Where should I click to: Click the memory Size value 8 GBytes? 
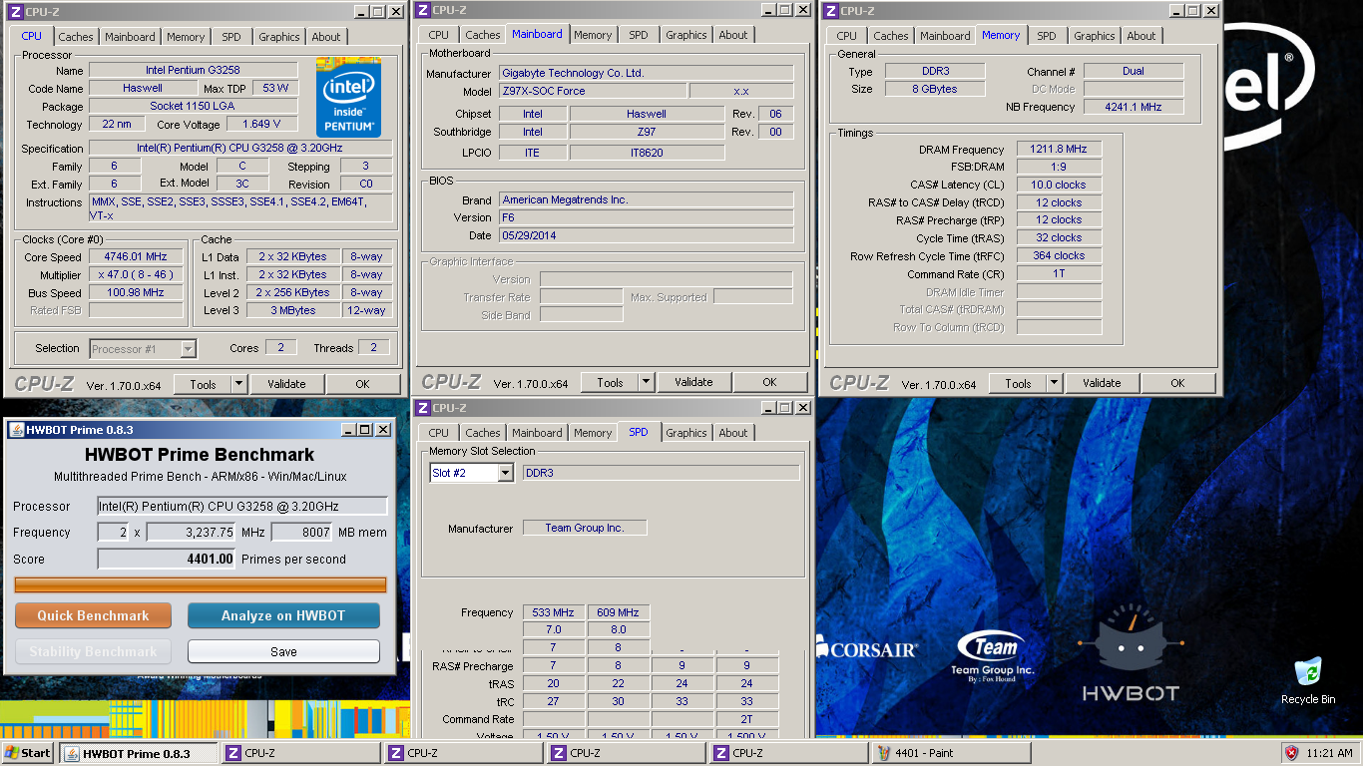pyautogui.click(x=933, y=89)
